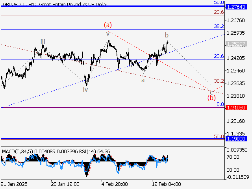Viewport: 252px width, 189px height.
Task: Click the wave iii label
Action: click(43, 41)
